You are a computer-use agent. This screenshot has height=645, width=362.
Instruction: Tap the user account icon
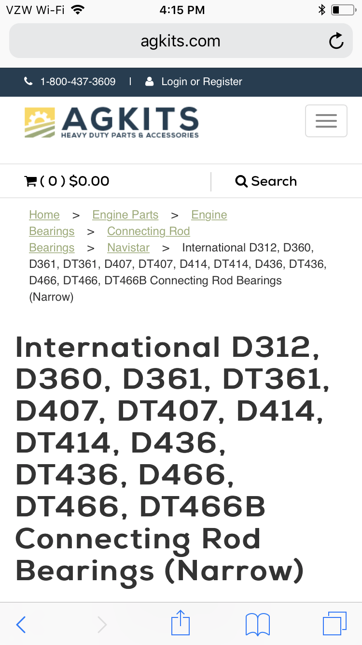[x=150, y=82]
